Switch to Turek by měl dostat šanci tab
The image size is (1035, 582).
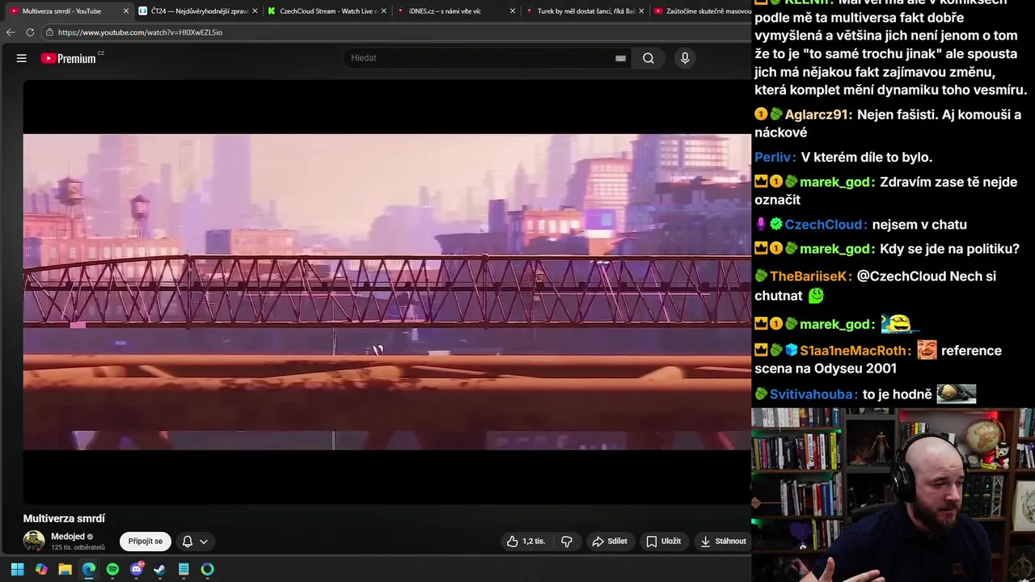(x=584, y=11)
